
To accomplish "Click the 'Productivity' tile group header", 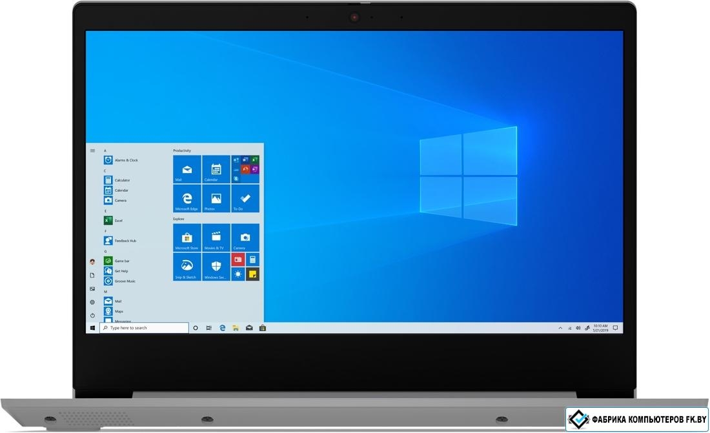I will point(182,150).
